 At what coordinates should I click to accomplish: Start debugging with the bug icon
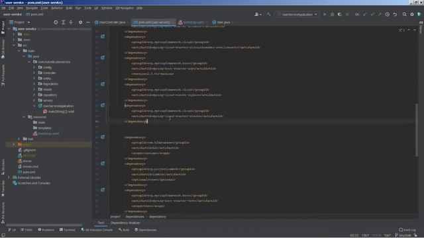pyautogui.click(x=333, y=15)
